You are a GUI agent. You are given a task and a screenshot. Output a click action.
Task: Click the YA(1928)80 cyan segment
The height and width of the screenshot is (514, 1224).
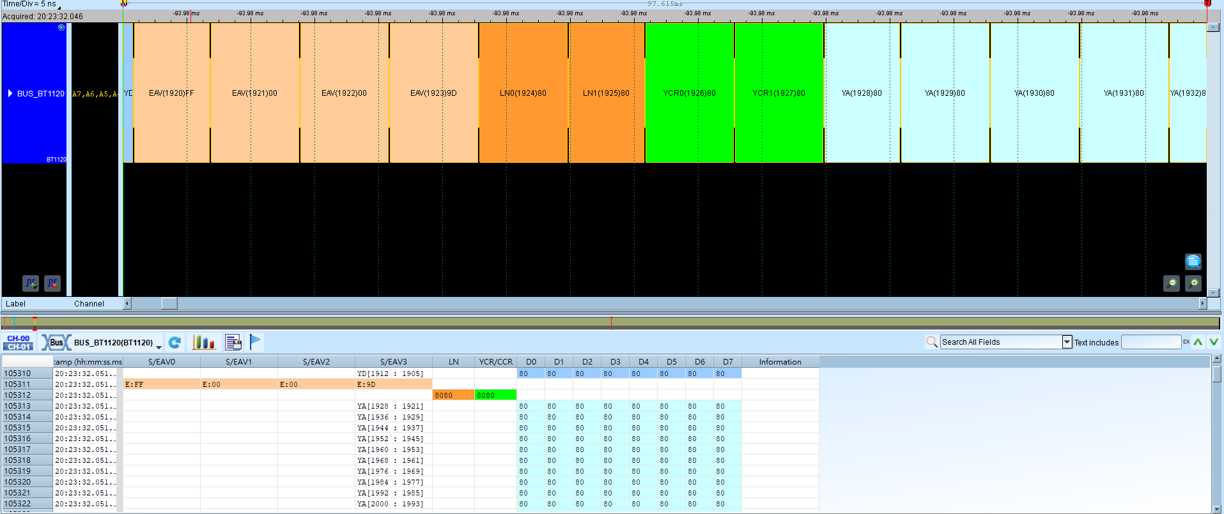tap(862, 93)
